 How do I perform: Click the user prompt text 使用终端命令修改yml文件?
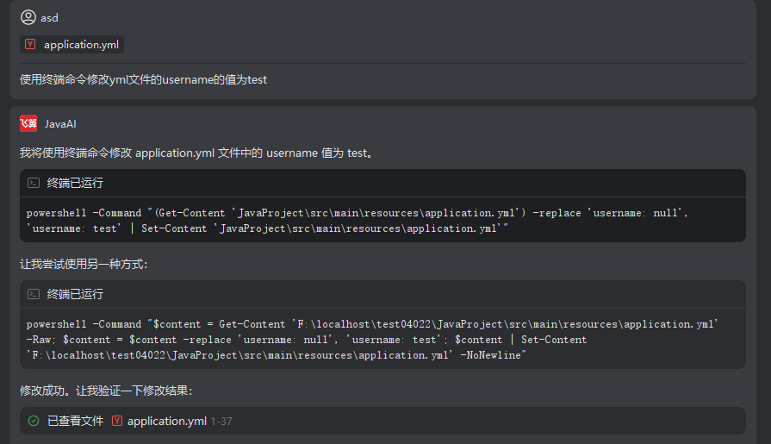coord(143,79)
